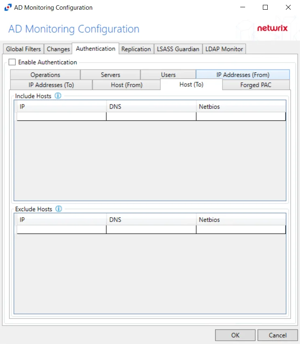300x344 pixels.
Task: Switch to LDAP Monitor tab
Action: (224, 49)
